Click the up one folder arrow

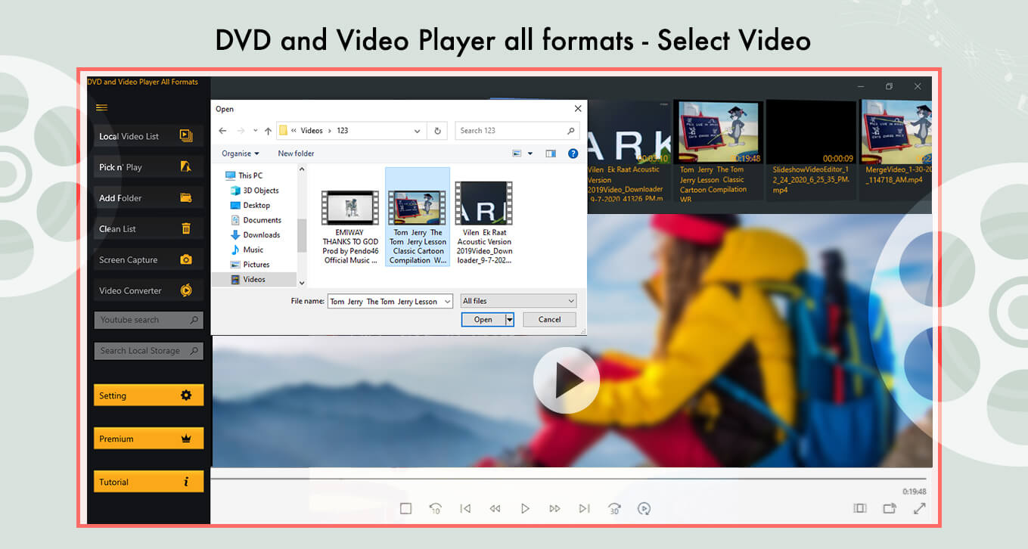click(x=268, y=131)
